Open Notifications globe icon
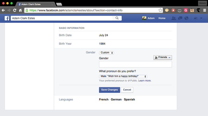 (186, 18)
